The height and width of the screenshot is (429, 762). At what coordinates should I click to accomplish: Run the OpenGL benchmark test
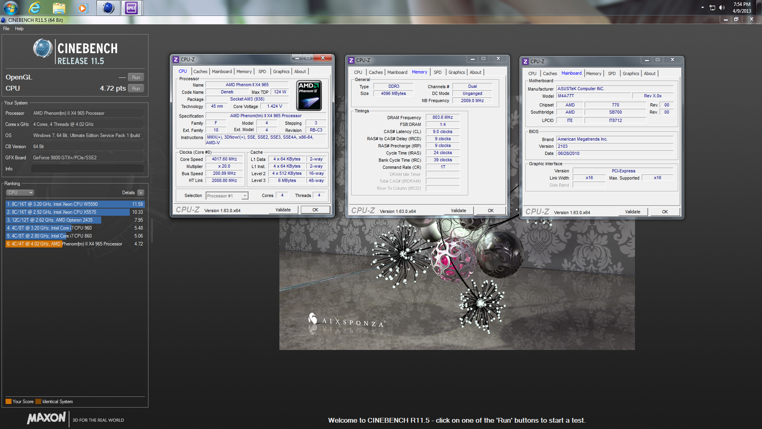136,77
